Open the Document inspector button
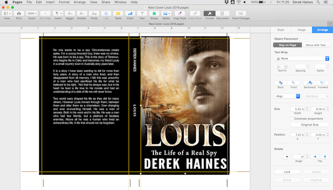This screenshot has height=190, width=333. tap(222, 13)
